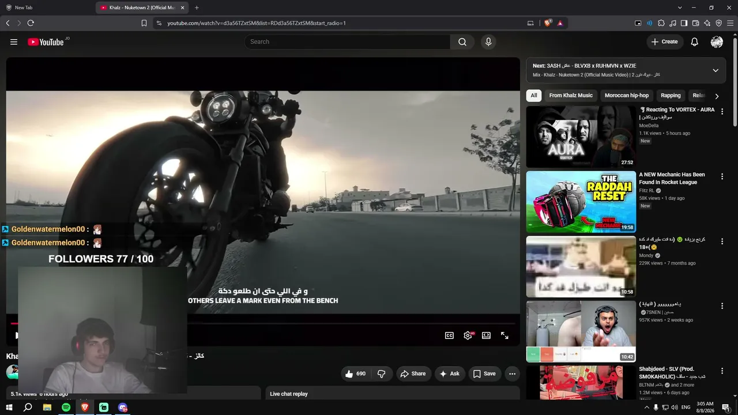Image resolution: width=738 pixels, height=415 pixels.
Task: Open options for Rocket League mechanic video
Action: pos(722,176)
